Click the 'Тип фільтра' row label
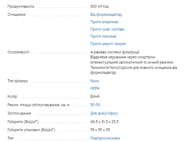 (x=18, y=81)
